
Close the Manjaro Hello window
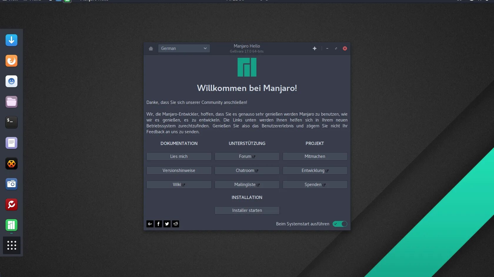[x=345, y=48]
